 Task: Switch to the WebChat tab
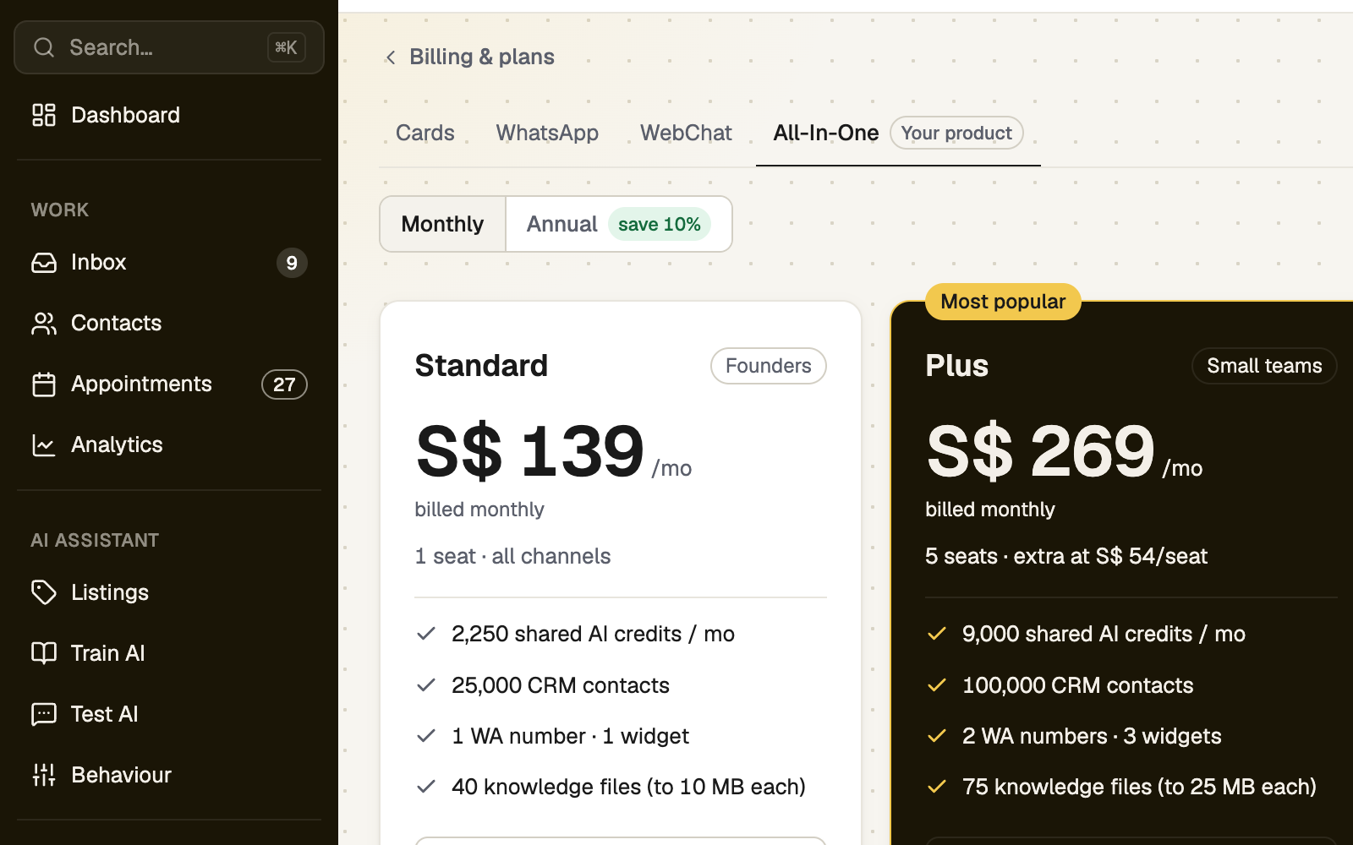pyautogui.click(x=686, y=133)
